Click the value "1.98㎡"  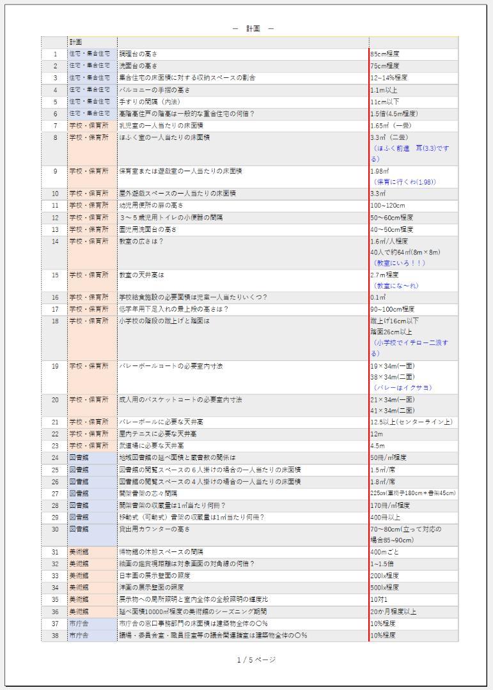pyautogui.click(x=380, y=171)
